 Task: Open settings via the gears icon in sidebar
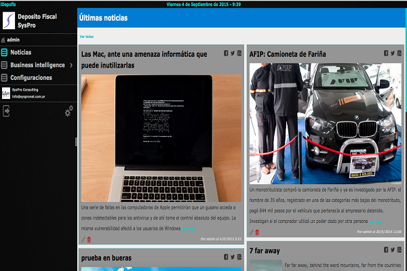pyautogui.click(x=69, y=111)
